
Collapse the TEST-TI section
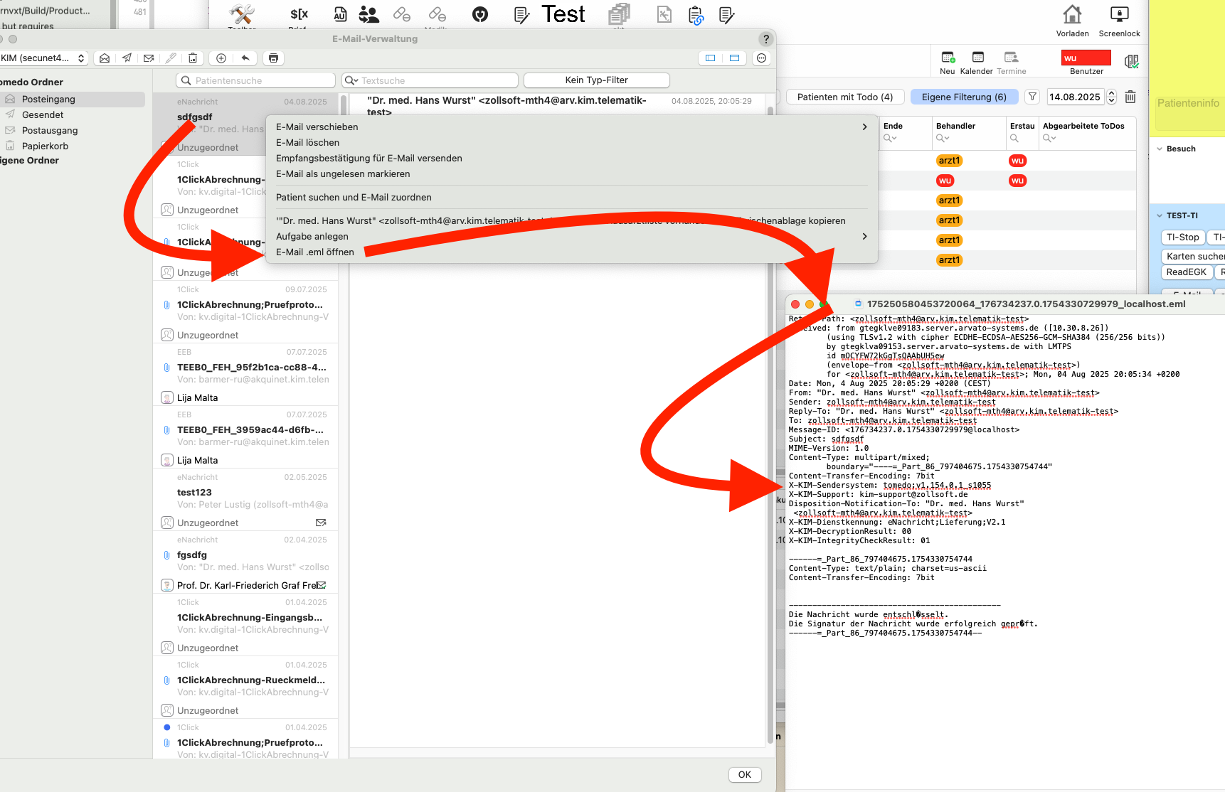coord(1160,215)
